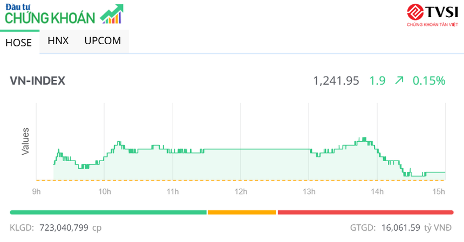Click the Values y-axis label
This screenshot has height=242, width=464.
coord(25,141)
